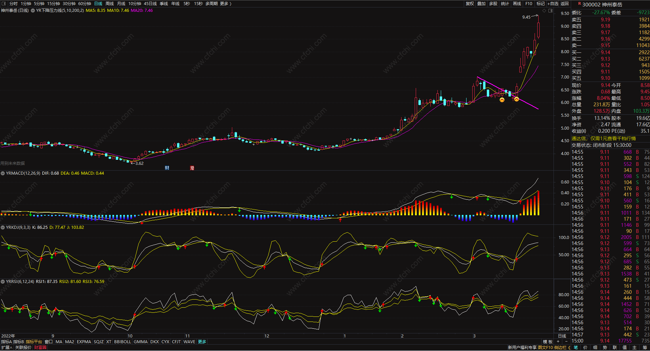
Task: Select the 指标B indicator group
Action: point(19,342)
